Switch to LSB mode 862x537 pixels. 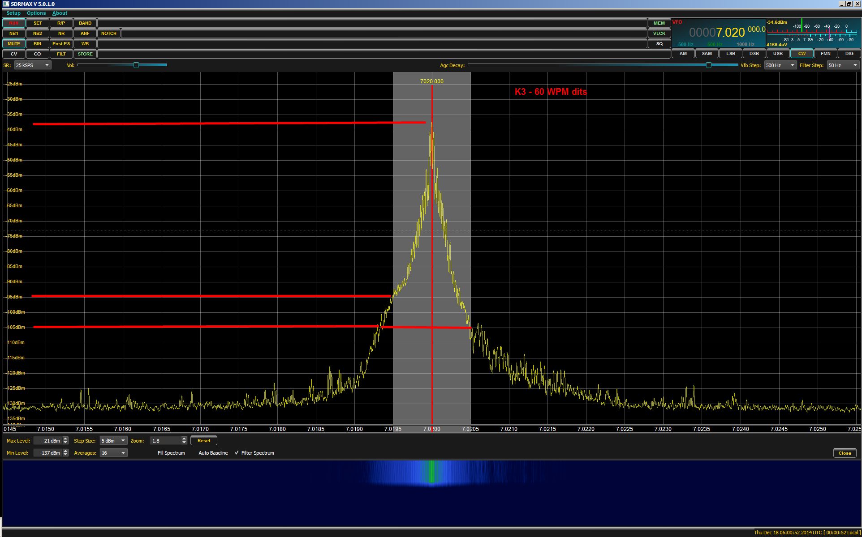(731, 54)
